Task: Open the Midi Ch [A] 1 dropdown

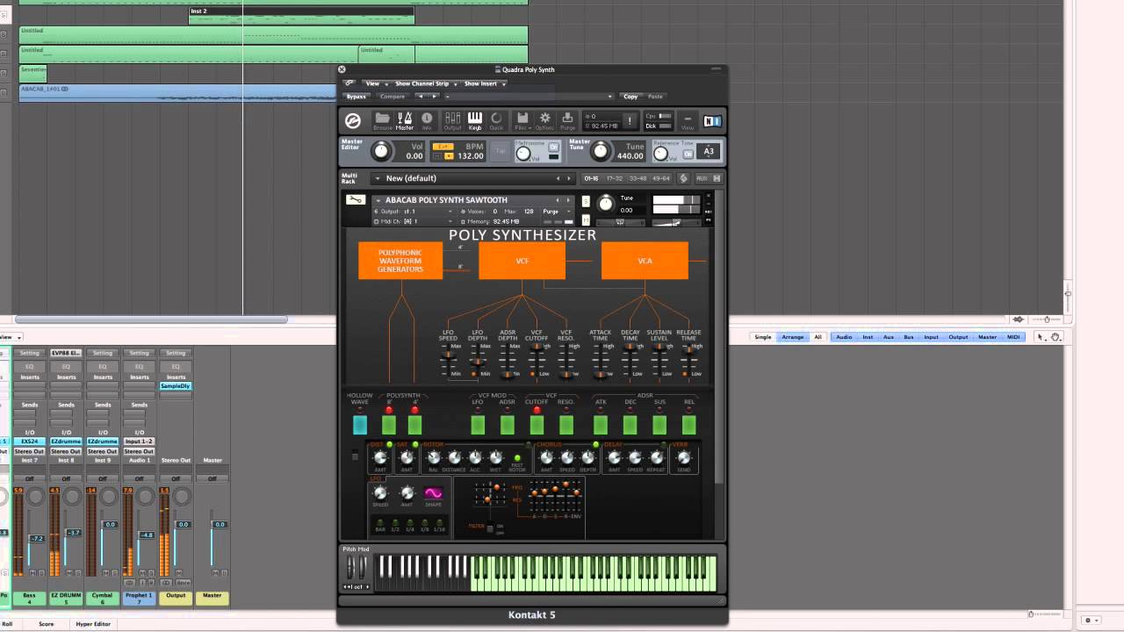Action: [x=414, y=221]
